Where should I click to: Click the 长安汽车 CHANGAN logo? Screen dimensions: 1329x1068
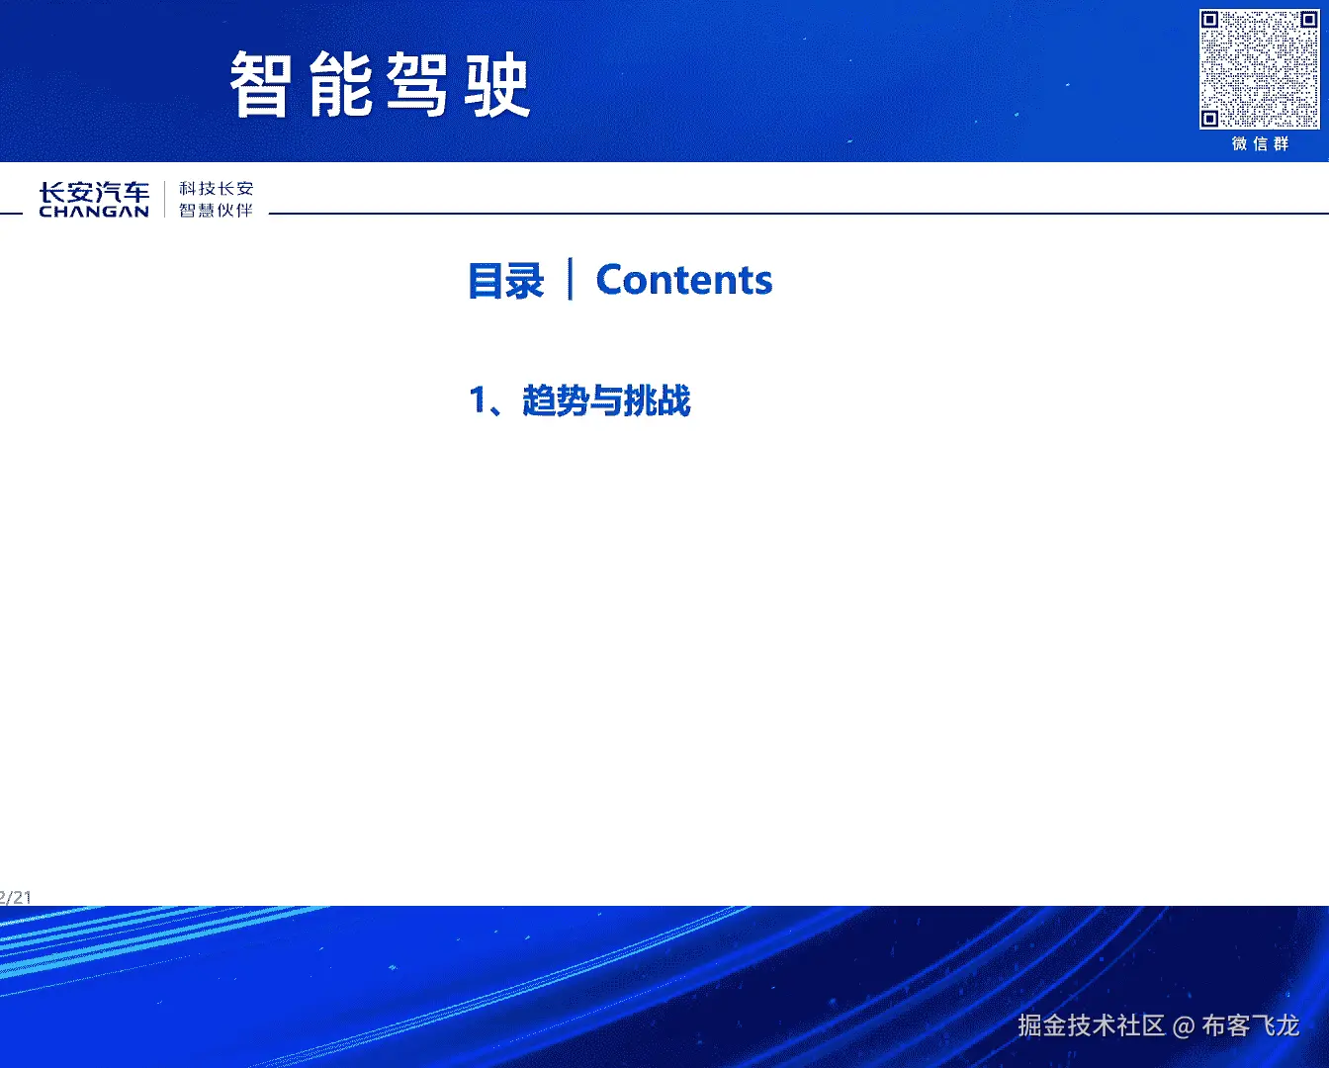pos(94,199)
